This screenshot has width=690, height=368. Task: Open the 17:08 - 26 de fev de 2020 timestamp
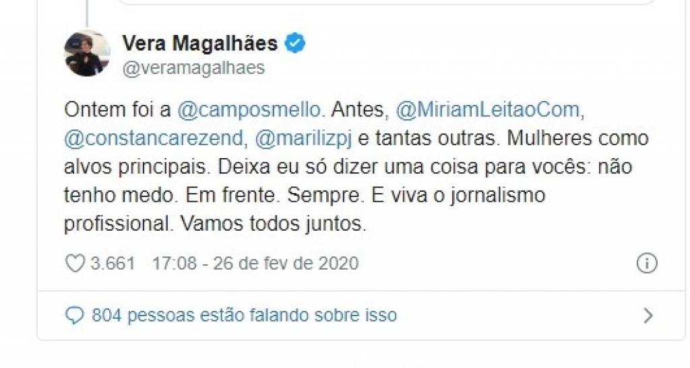coord(255,264)
